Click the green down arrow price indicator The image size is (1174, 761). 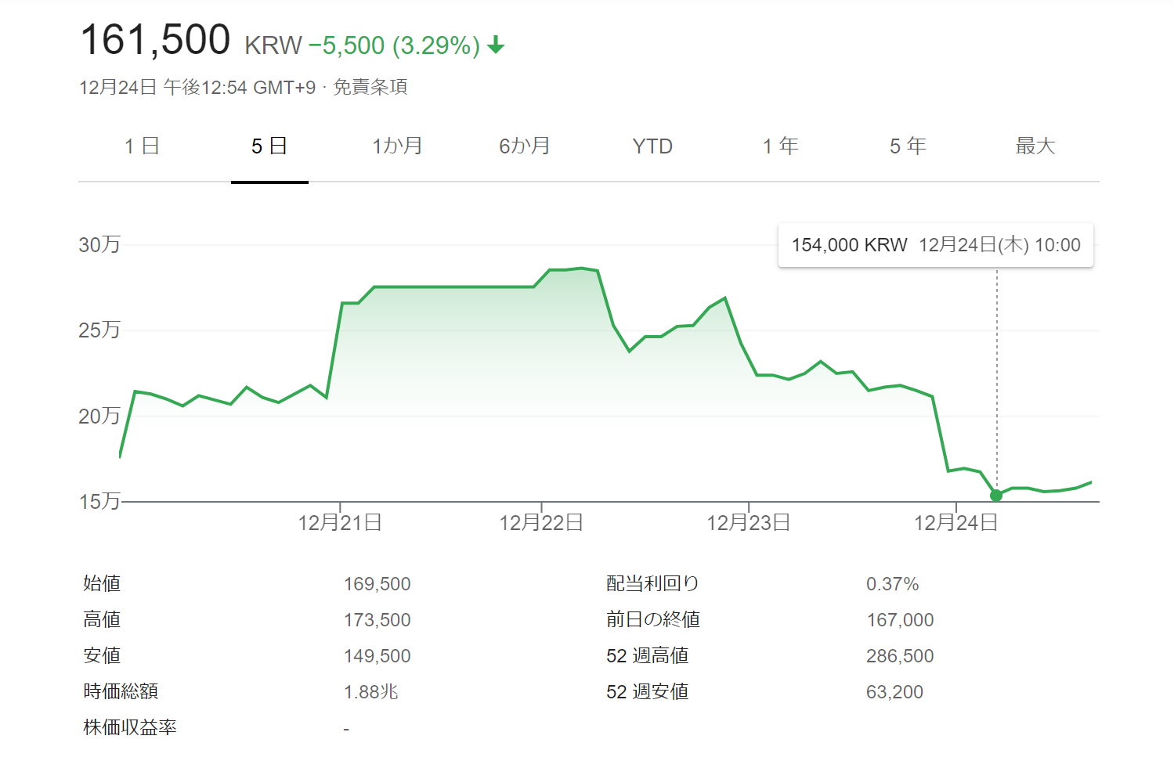click(x=496, y=46)
